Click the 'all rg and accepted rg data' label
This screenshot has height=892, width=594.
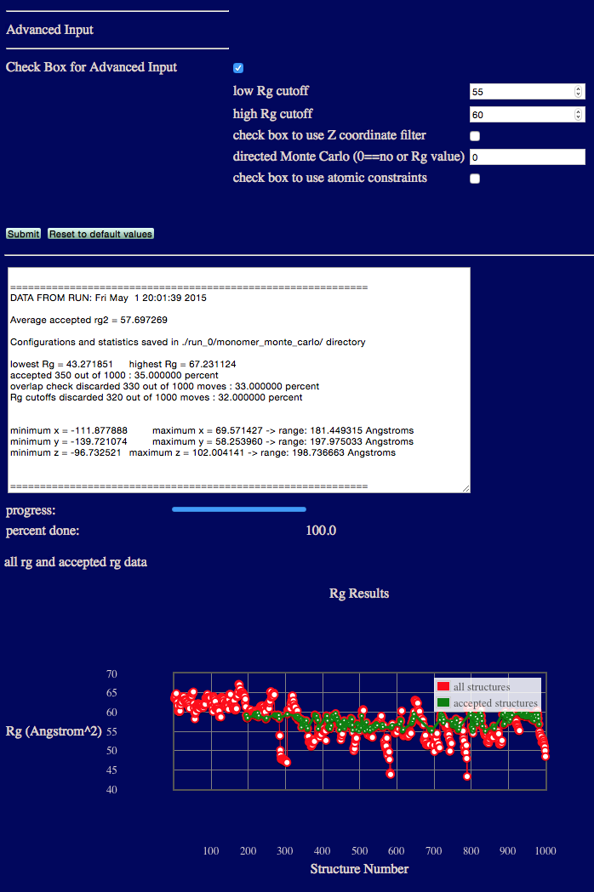[76, 562]
